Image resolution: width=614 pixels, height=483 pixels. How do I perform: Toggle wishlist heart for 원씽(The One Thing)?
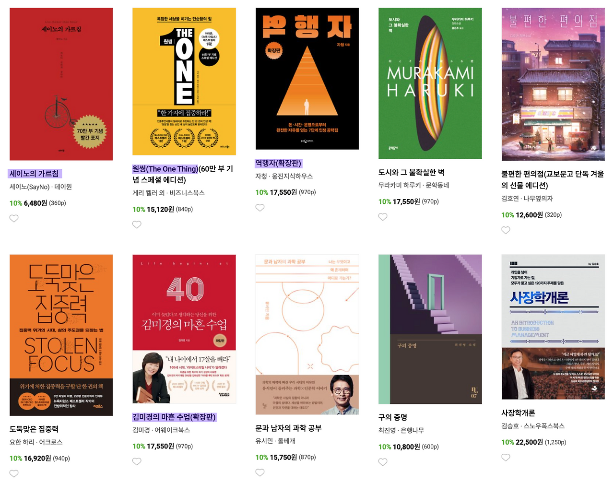point(137,224)
